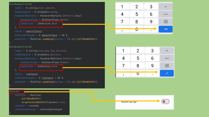Tap key 0 on Next-action keyboard
Viewport: 209px width, 117px height.
[137, 29]
